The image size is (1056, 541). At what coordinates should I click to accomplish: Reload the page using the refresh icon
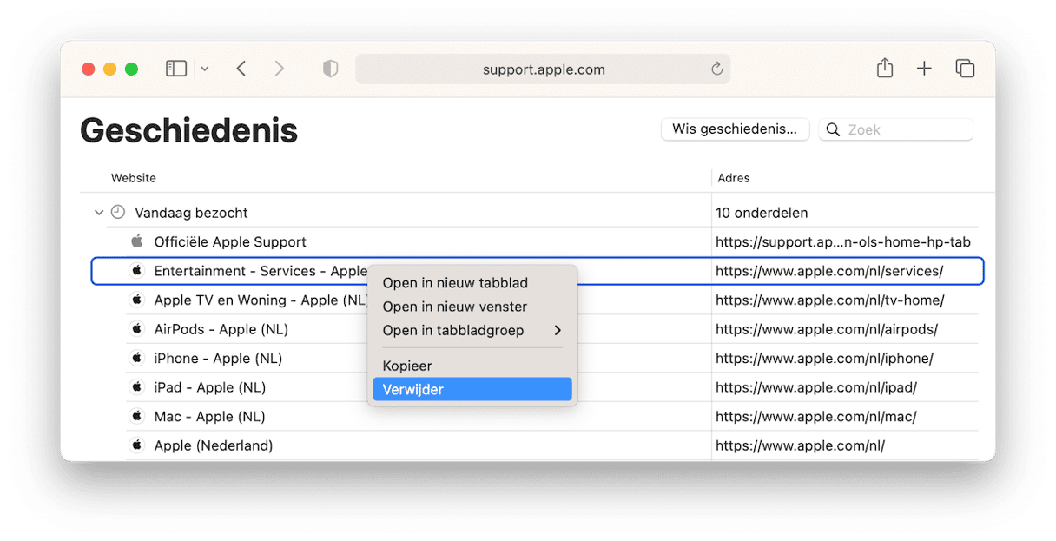716,69
